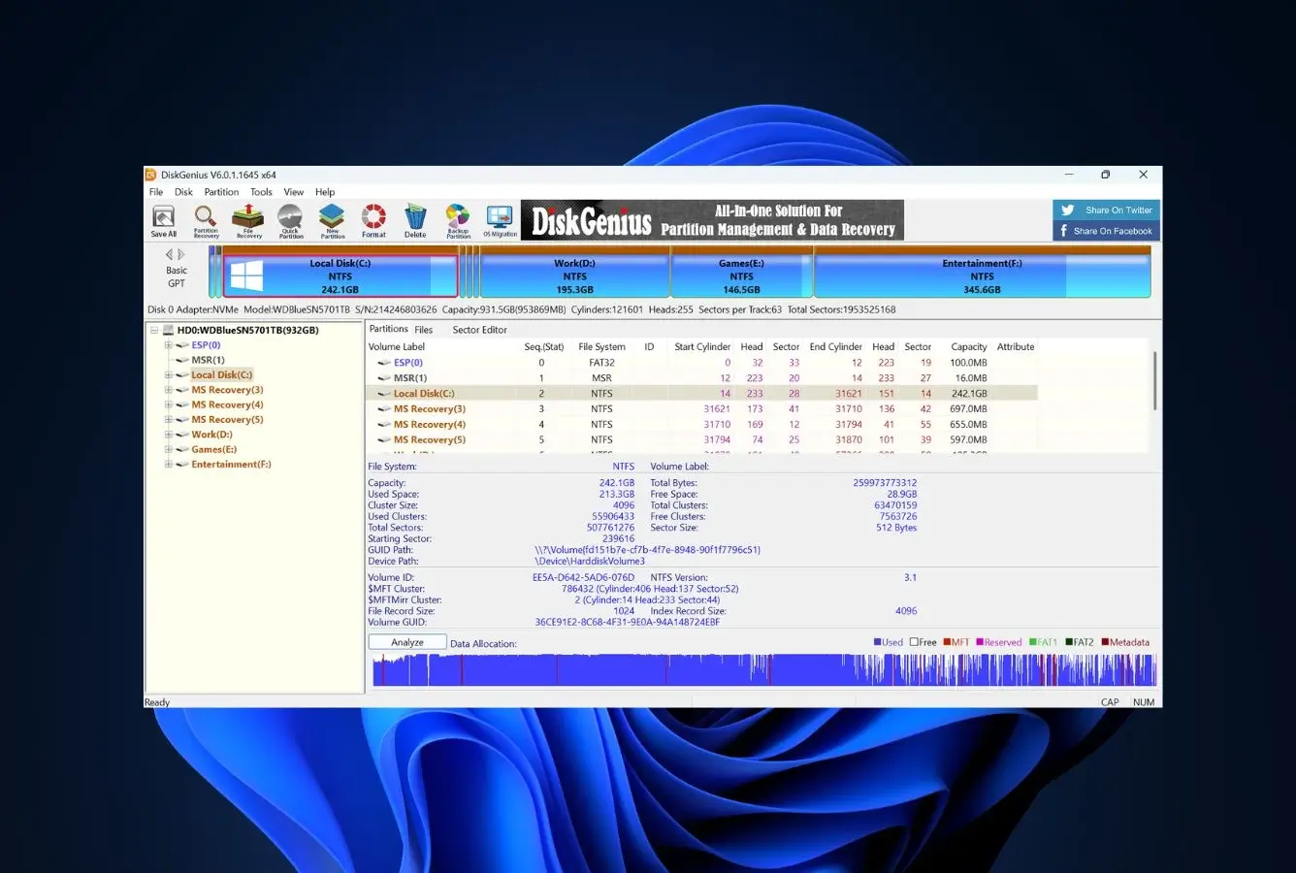Click the 100.0MB capacity cell
The image size is (1296, 873).
(968, 363)
